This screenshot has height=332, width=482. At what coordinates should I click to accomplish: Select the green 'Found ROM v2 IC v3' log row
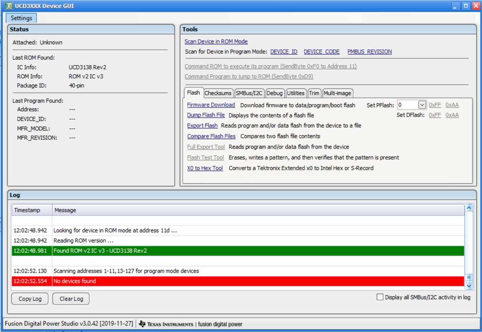[238, 251]
